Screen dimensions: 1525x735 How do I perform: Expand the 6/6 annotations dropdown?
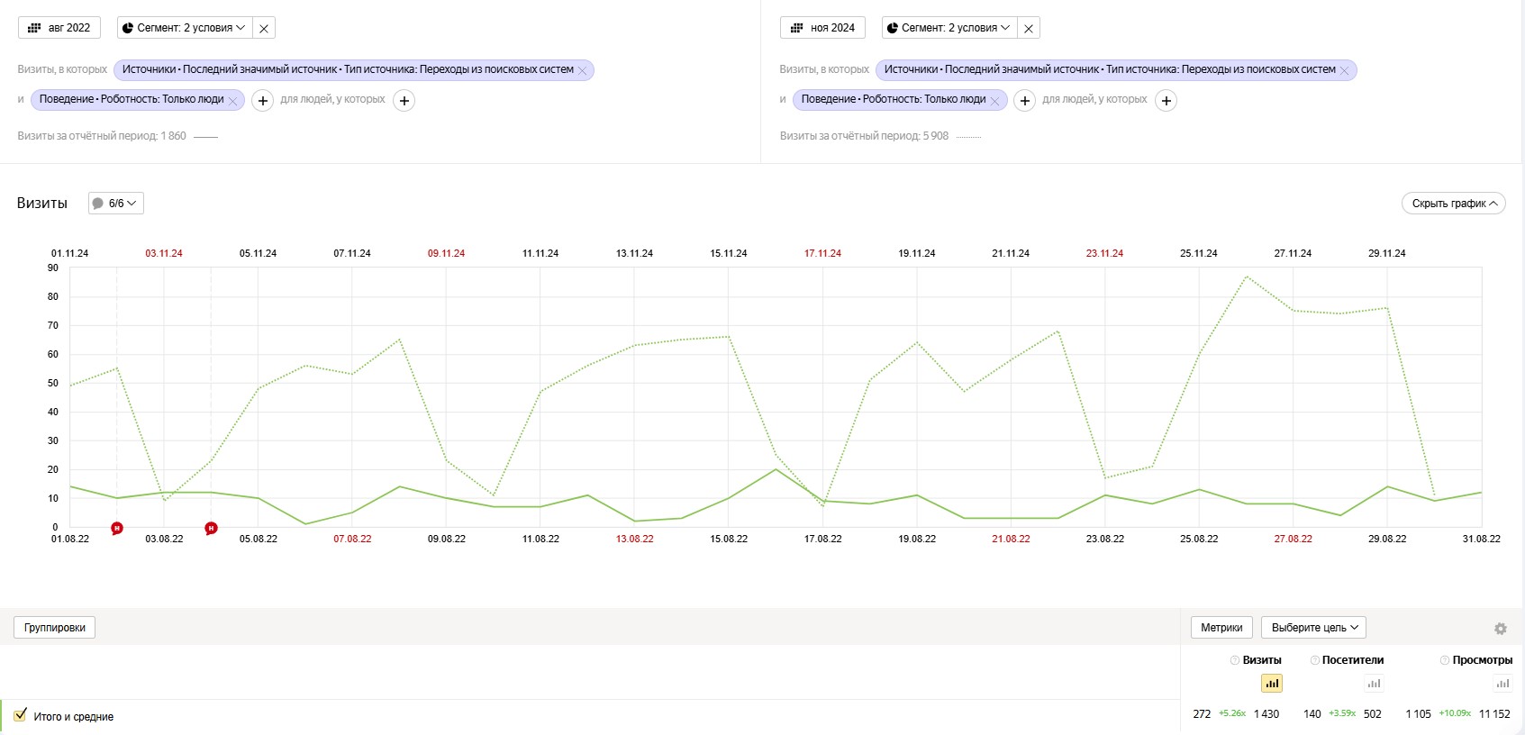click(116, 204)
